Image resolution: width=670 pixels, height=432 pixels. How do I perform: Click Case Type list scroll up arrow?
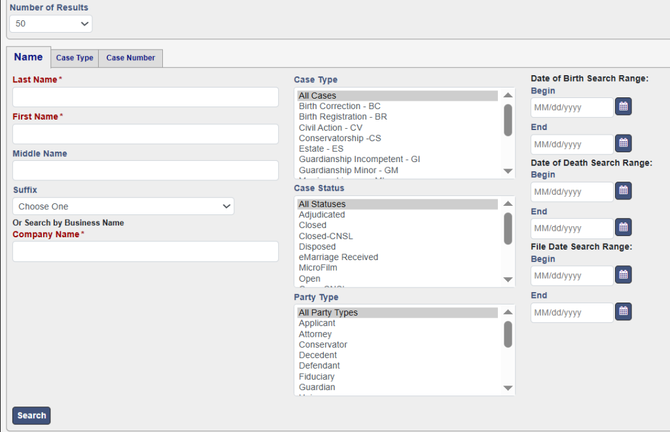[x=508, y=95]
